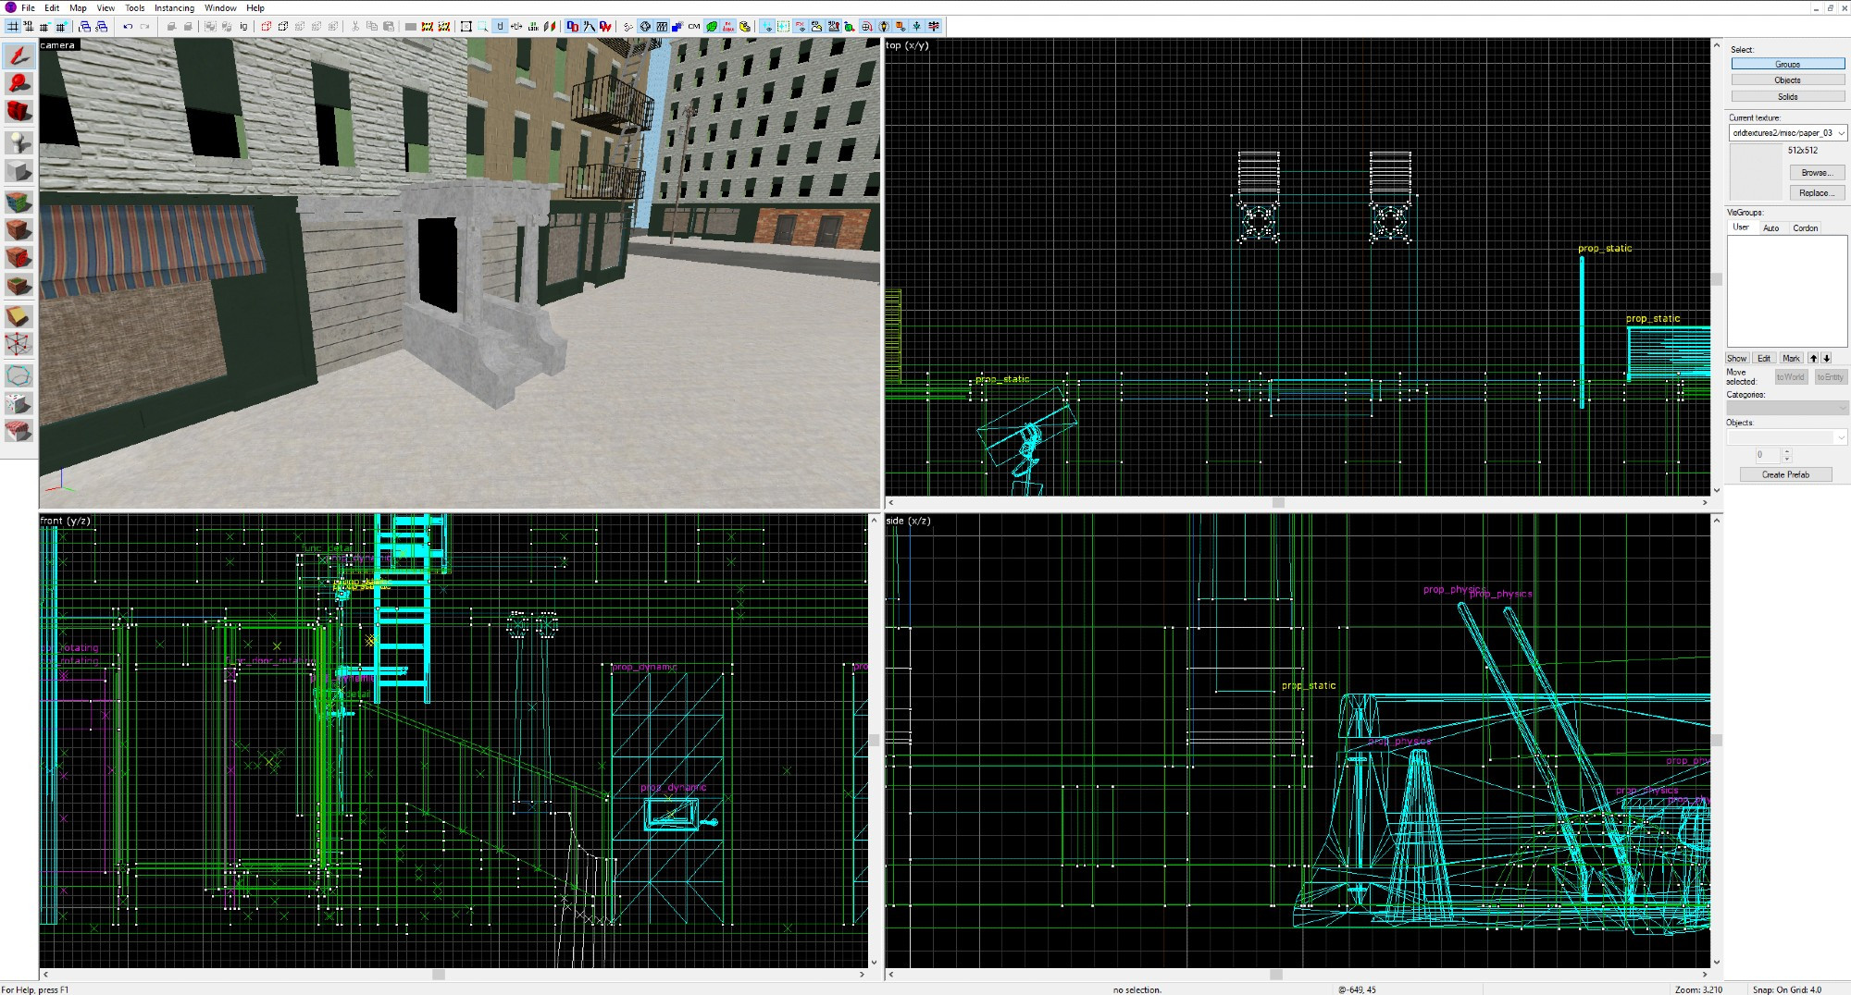The width and height of the screenshot is (1851, 995).
Task: Click the Undo arrow in toolbar
Action: click(x=128, y=27)
